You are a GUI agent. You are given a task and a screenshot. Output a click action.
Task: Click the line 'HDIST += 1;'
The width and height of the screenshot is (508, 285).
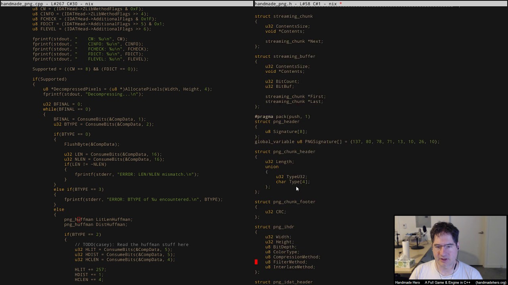click(89, 275)
